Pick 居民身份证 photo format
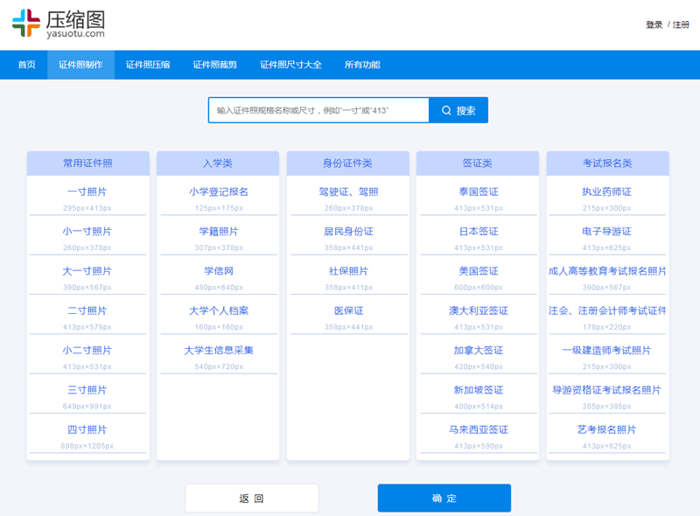 pyautogui.click(x=348, y=232)
